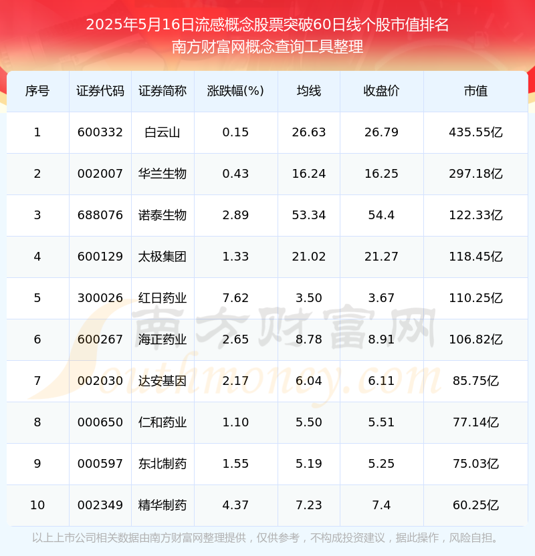Click the disclaimer text at the bottom
The height and width of the screenshot is (556, 535).
(x=265, y=538)
